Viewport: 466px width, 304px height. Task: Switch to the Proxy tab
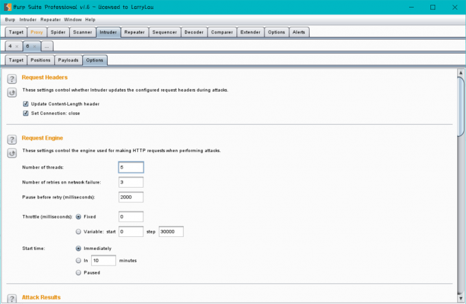coord(36,32)
